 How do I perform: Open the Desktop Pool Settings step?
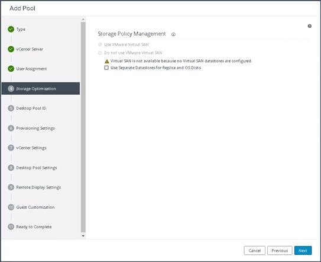pos(37,168)
